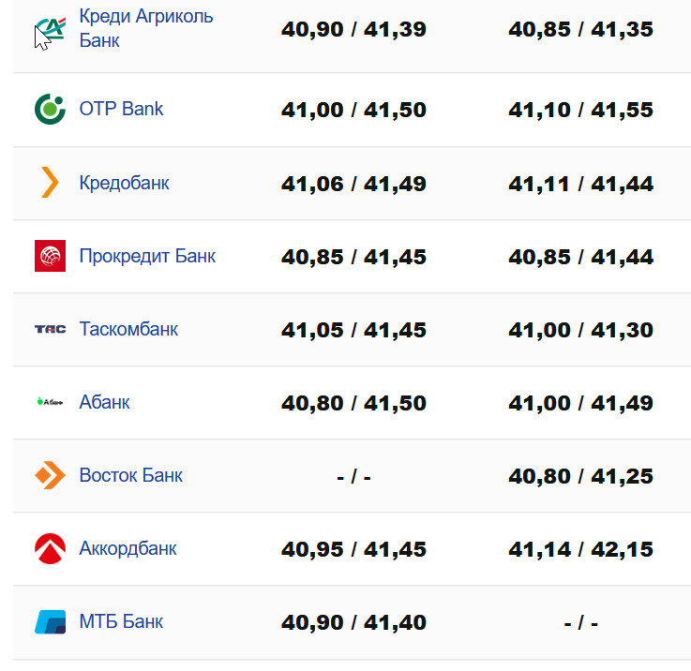
Task: Open the OTP Bank link
Action: point(121,110)
